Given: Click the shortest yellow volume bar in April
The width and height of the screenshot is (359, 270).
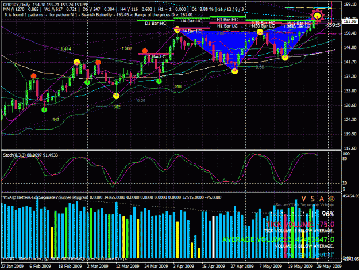Looking at the screenshot, I should point(199,253).
